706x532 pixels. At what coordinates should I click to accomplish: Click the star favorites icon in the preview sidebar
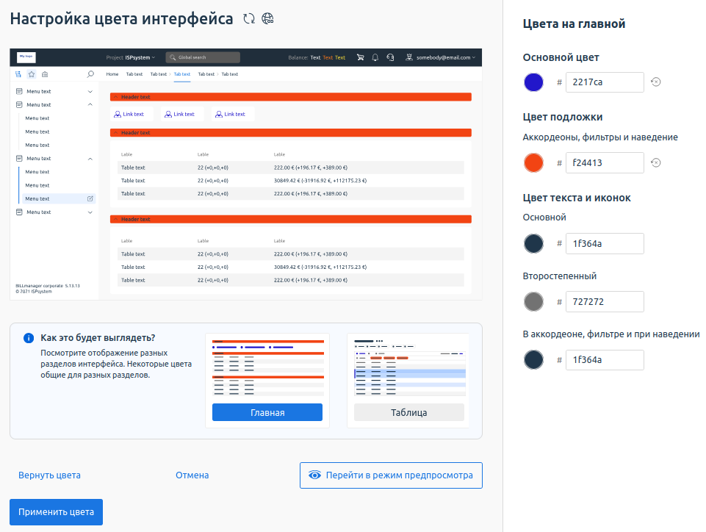tap(32, 74)
